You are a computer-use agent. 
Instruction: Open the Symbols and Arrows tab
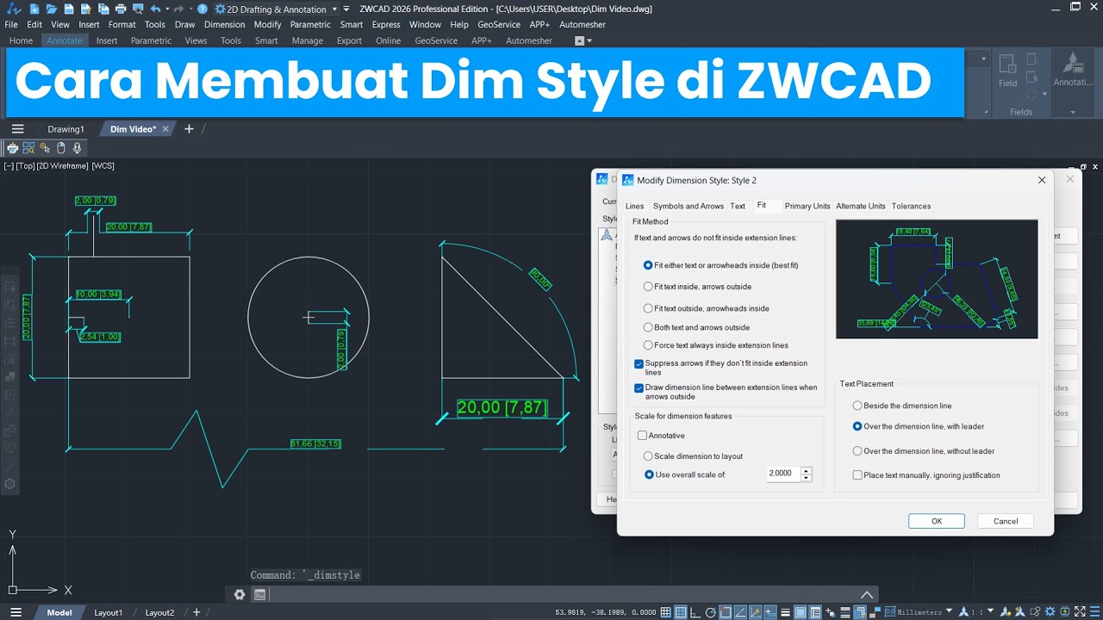point(689,206)
